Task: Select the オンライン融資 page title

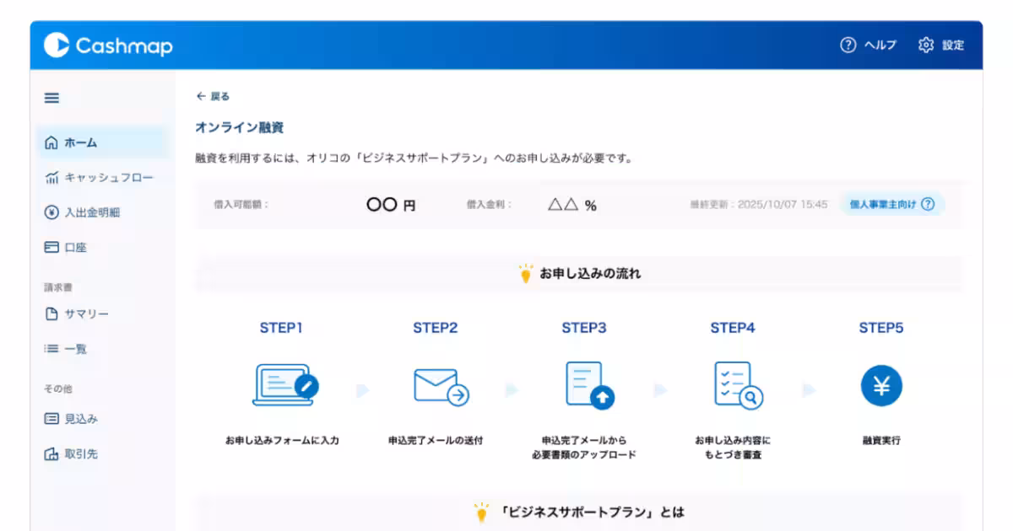Action: coord(239,127)
